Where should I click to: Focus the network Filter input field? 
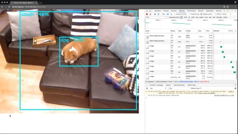tap(155, 17)
